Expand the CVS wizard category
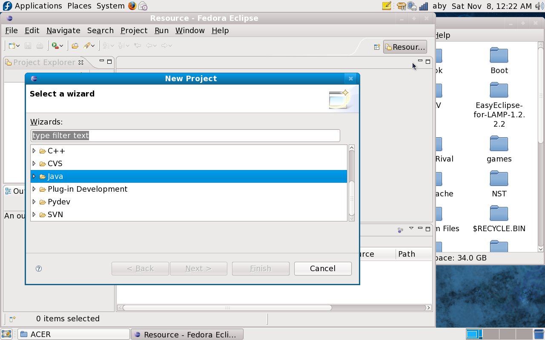 tap(34, 164)
